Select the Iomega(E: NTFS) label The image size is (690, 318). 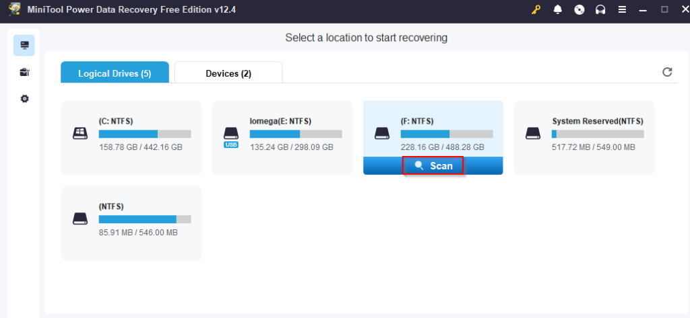click(x=281, y=121)
